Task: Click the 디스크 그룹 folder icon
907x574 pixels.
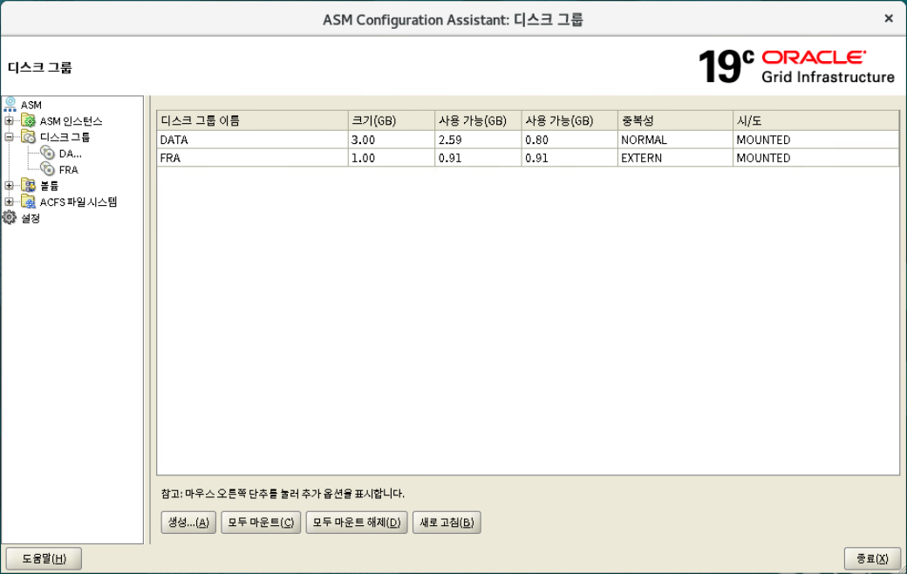Action: click(x=28, y=137)
